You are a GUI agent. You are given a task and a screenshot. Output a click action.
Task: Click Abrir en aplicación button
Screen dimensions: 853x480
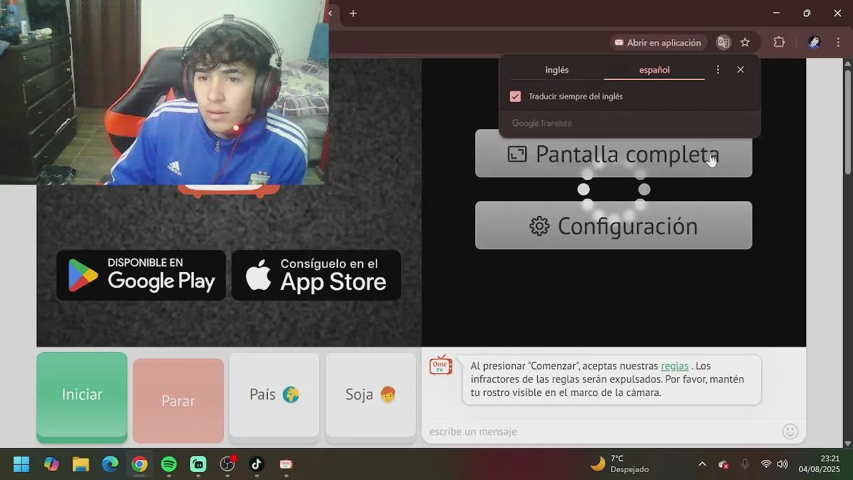click(x=658, y=43)
